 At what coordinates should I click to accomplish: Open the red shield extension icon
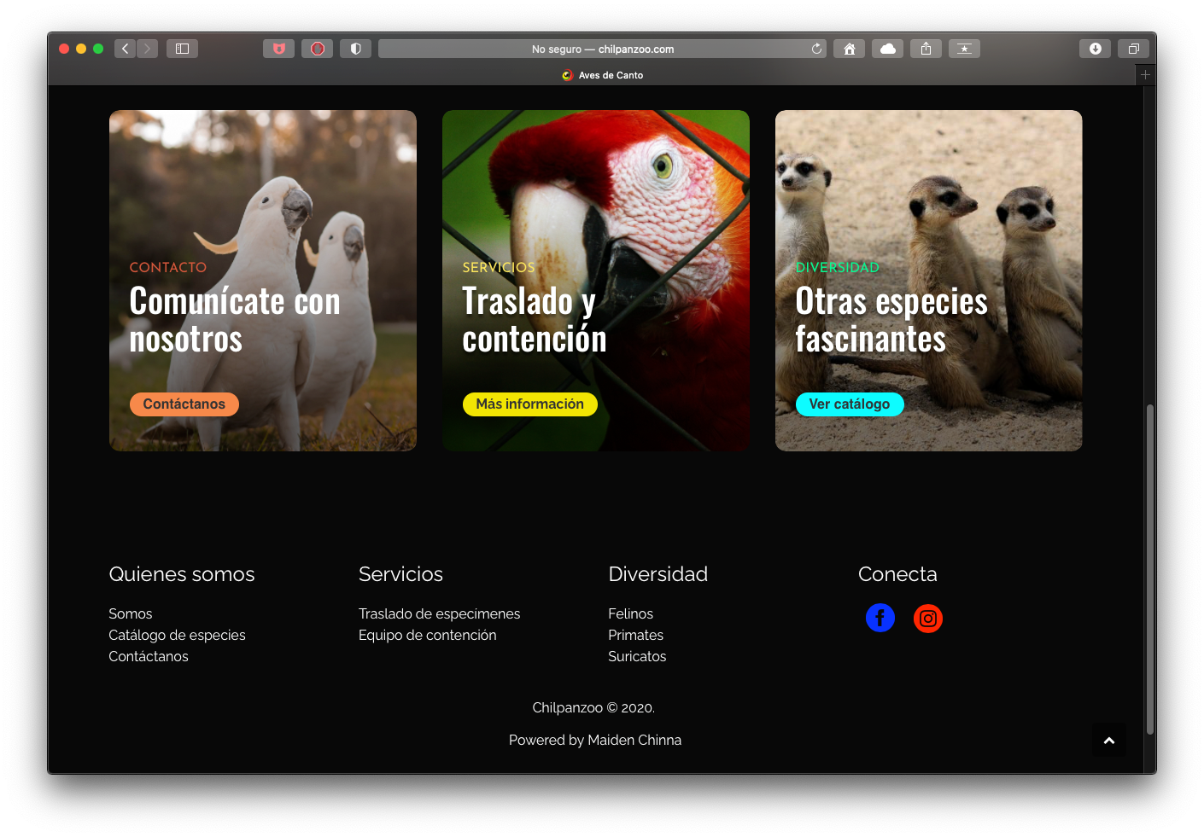click(278, 49)
